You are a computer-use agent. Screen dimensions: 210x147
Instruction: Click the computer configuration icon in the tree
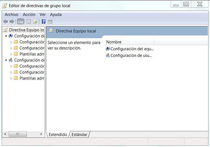click(11, 36)
